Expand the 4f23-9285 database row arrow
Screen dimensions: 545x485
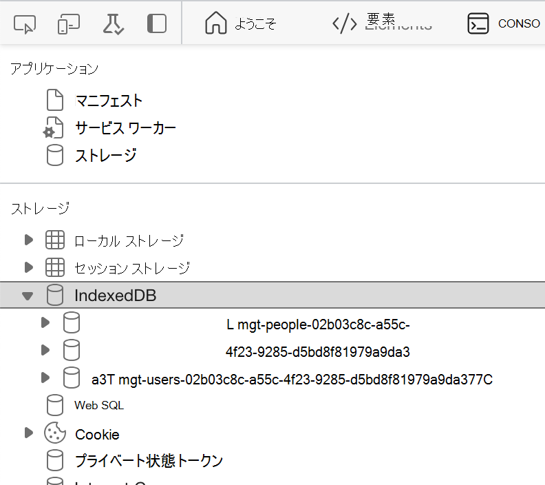45,350
